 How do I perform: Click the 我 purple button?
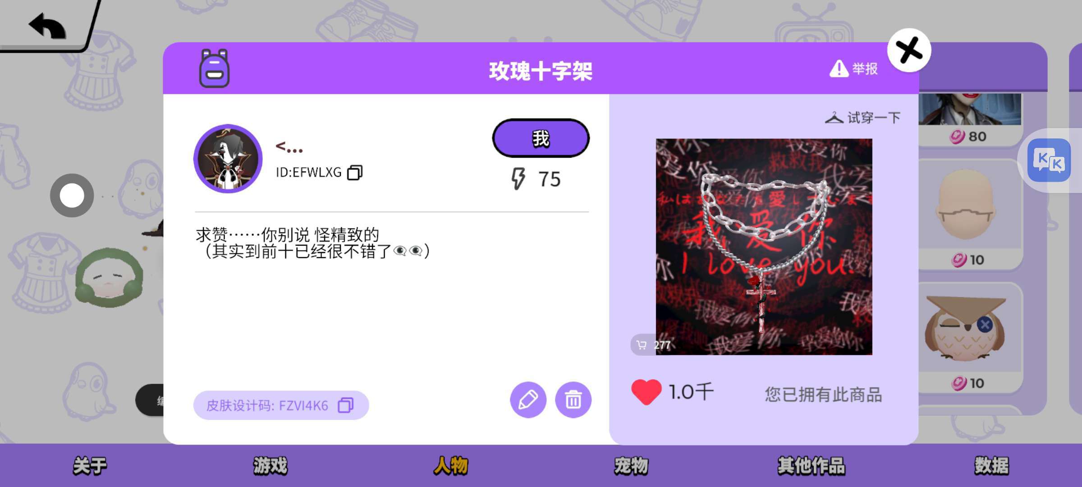pyautogui.click(x=541, y=138)
